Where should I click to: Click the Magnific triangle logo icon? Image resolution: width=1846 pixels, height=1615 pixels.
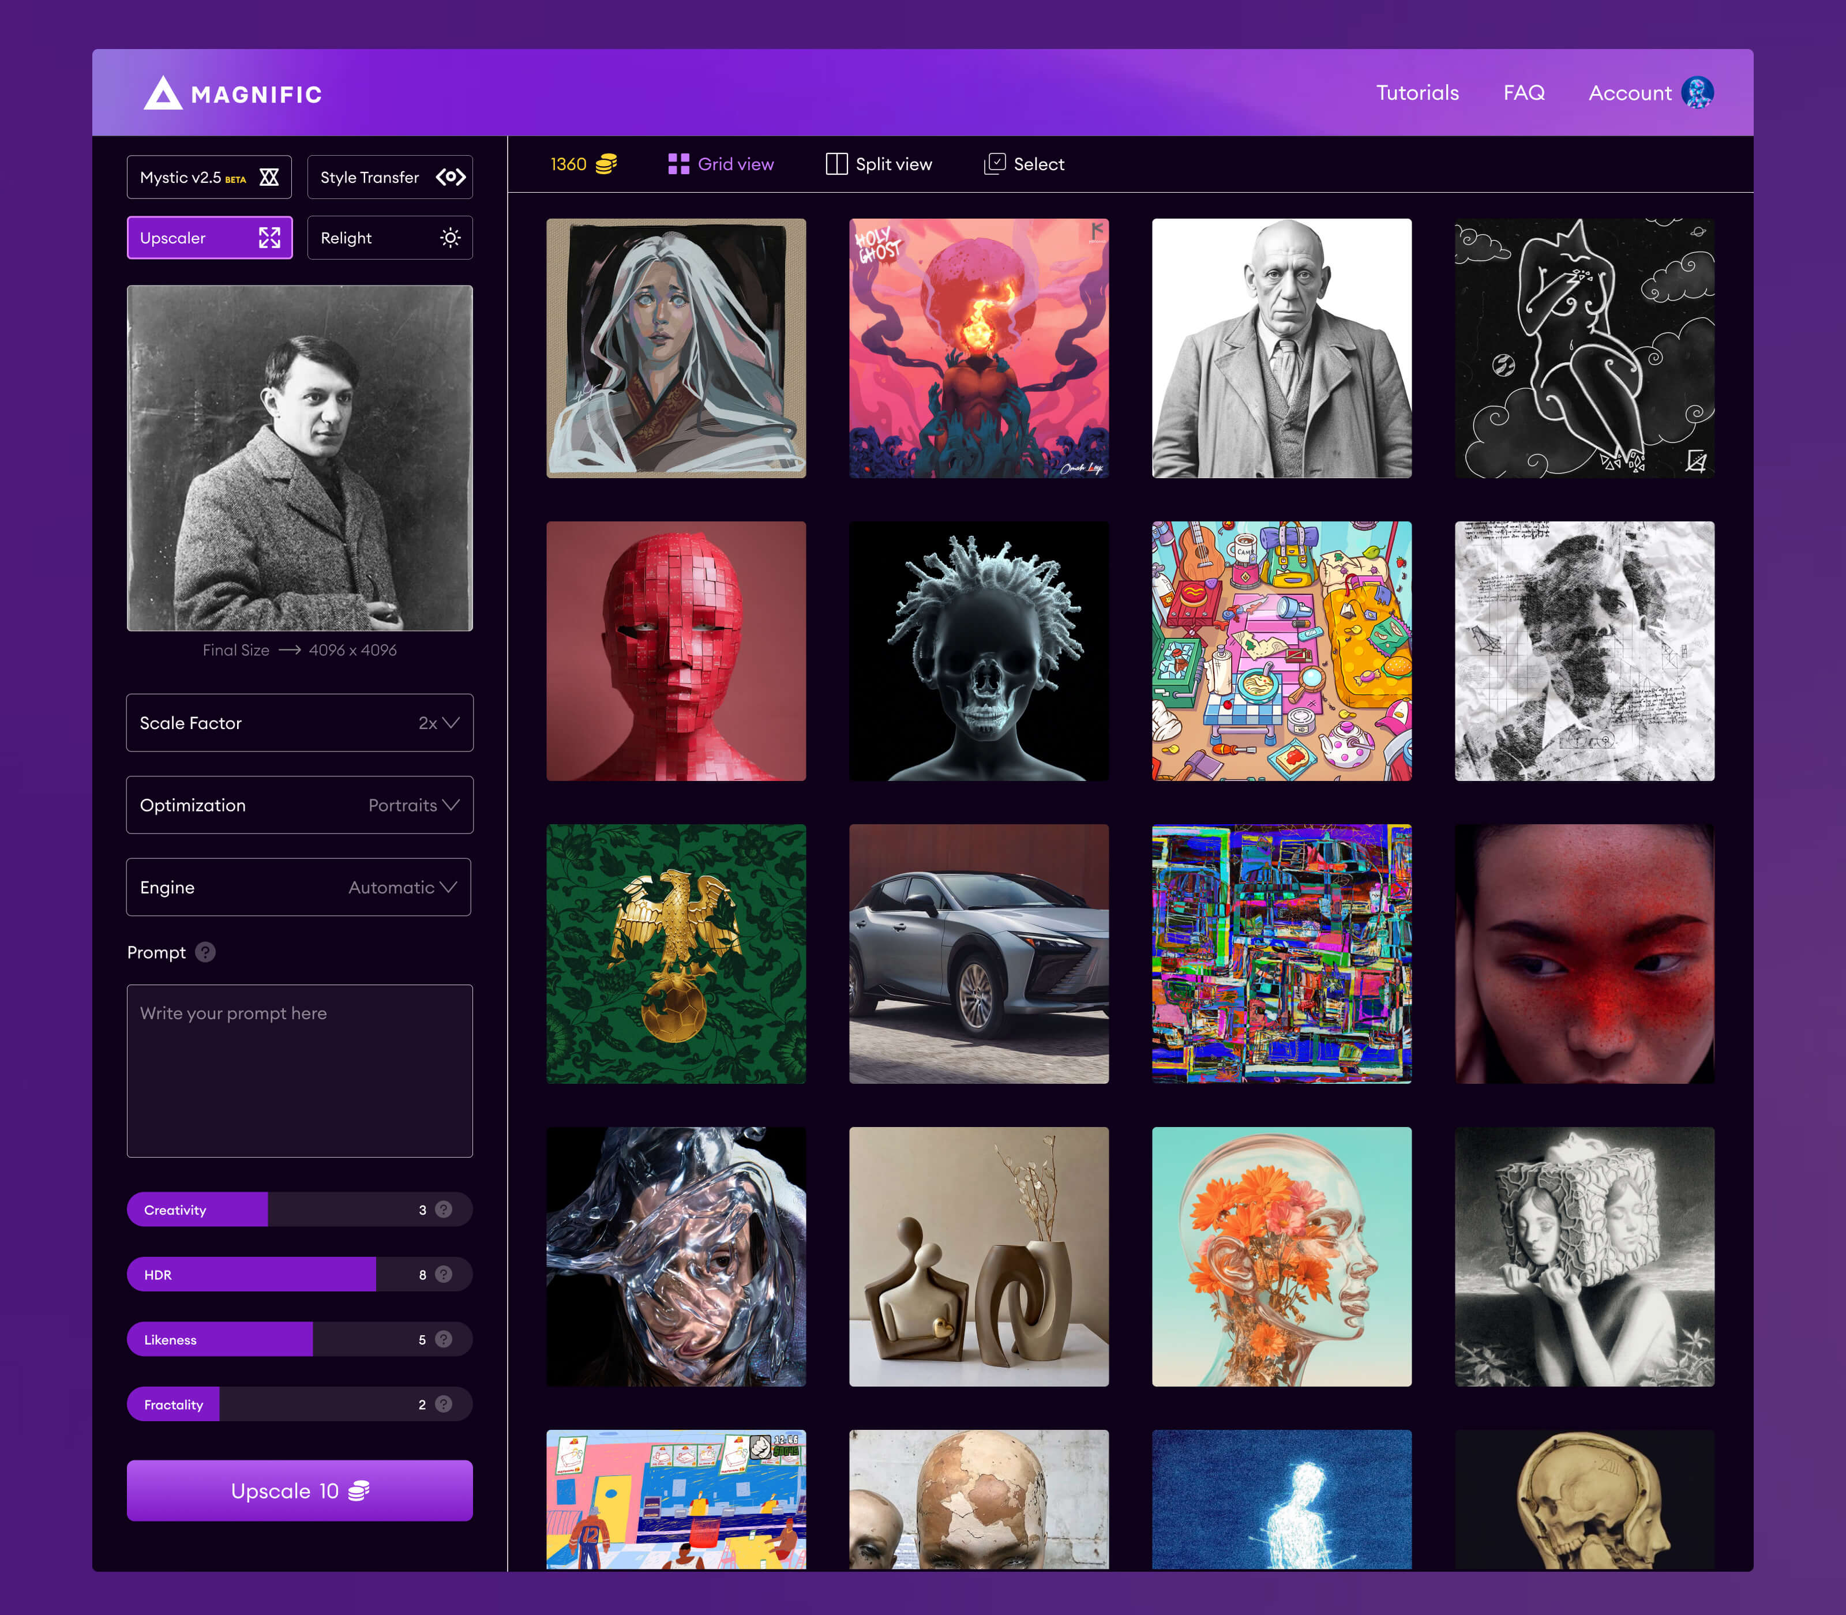[163, 93]
